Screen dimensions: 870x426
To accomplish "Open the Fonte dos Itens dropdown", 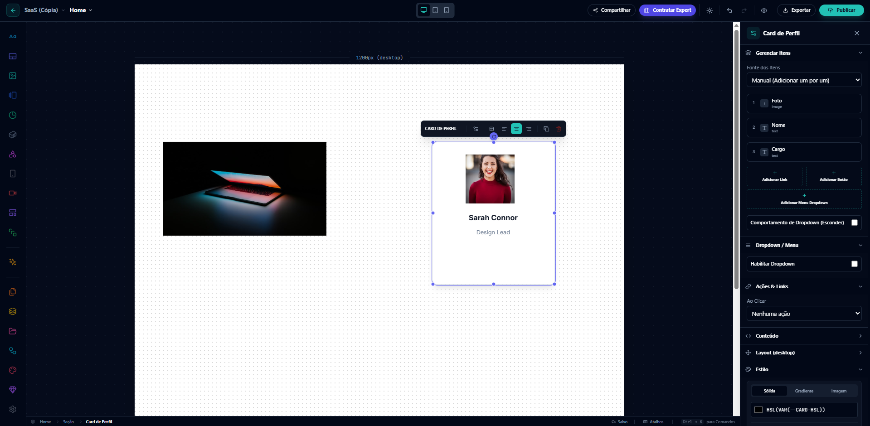I will coord(803,80).
